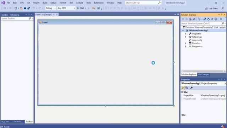Toggle auto-hide pin on Toolbox panel

coord(29,15)
